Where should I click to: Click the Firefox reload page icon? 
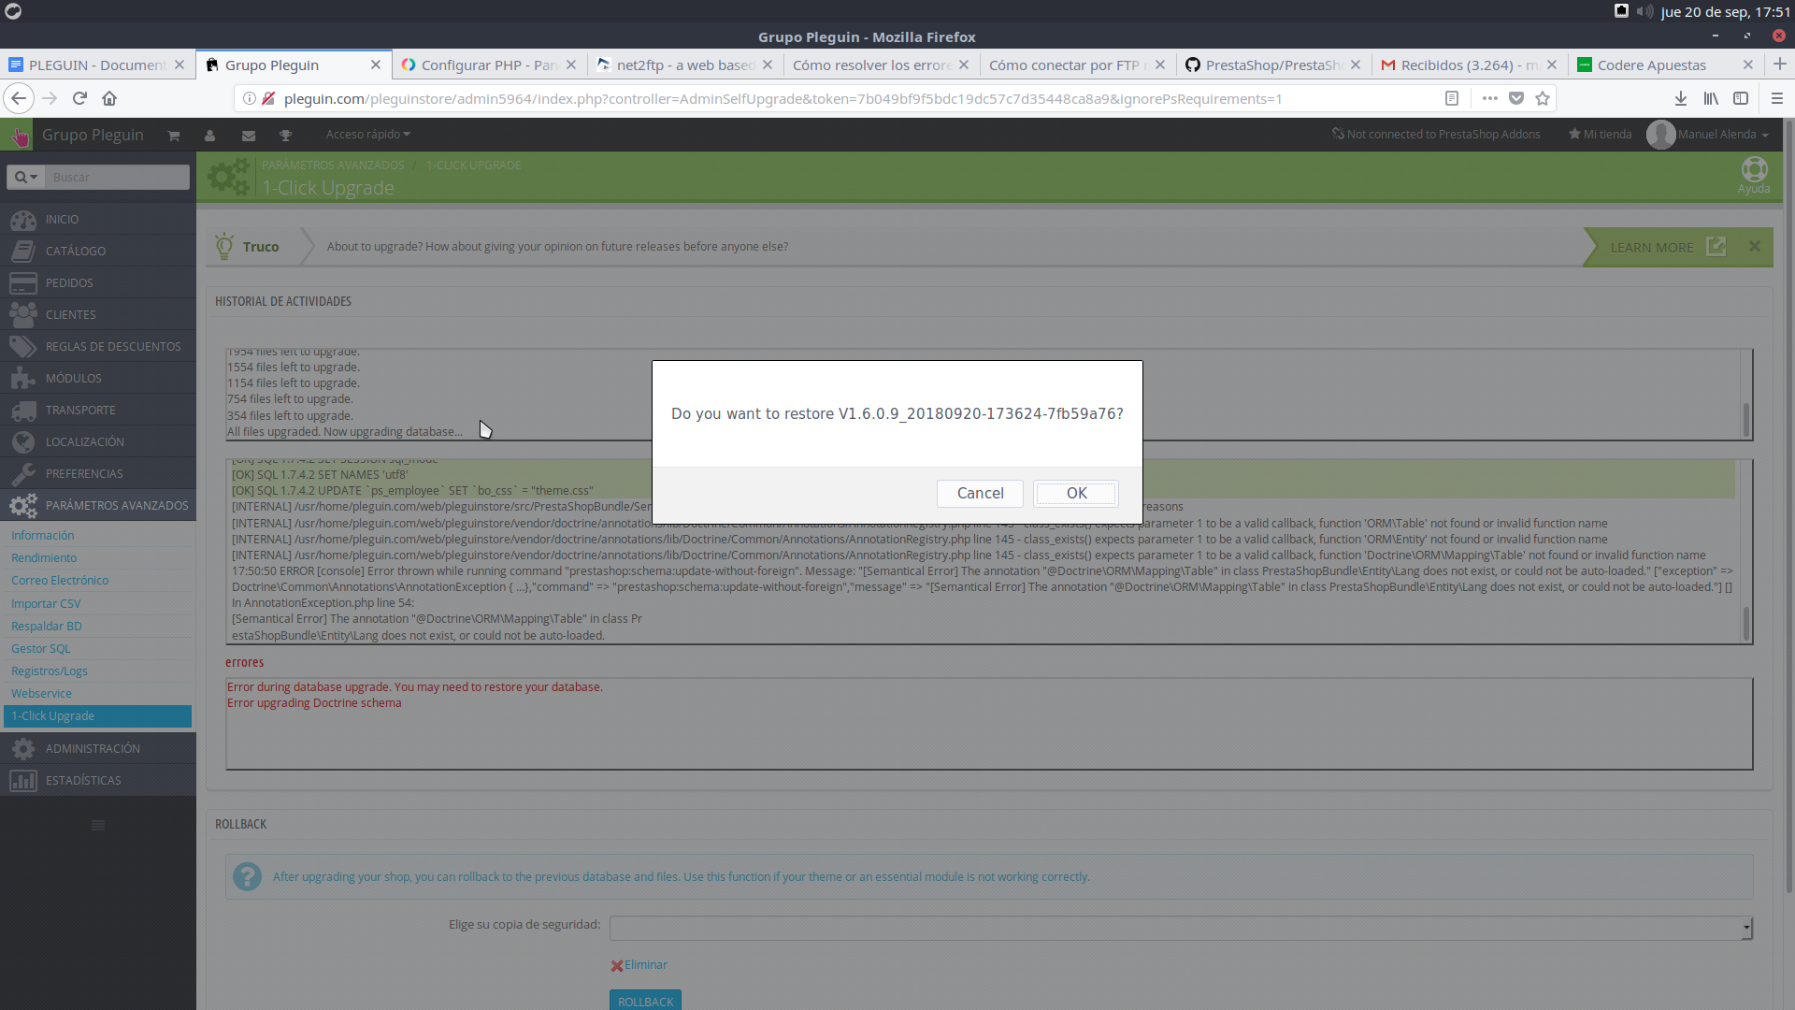point(79,98)
